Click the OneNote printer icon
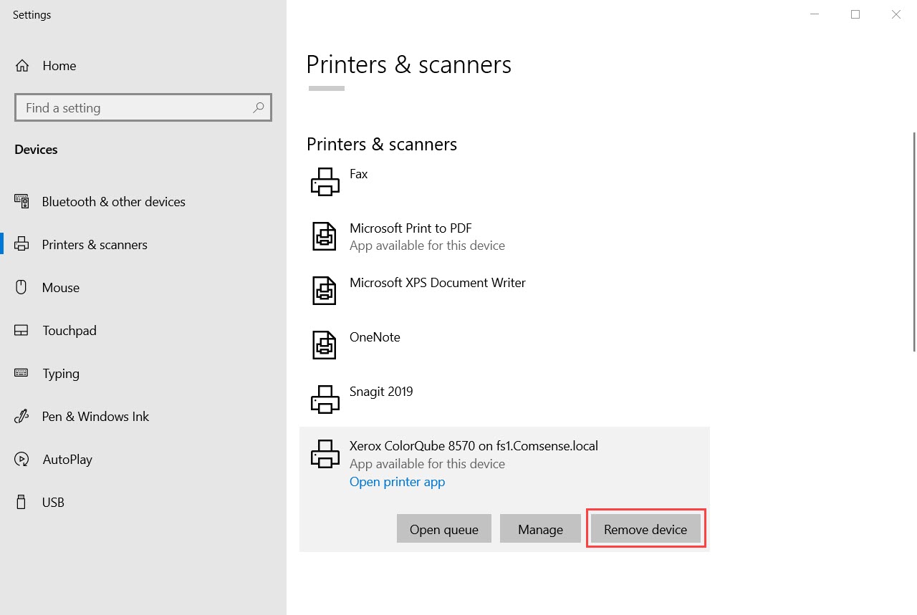 tap(325, 344)
